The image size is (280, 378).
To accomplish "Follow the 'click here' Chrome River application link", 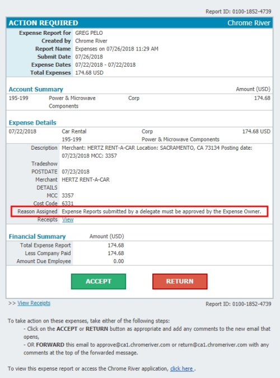I will [182, 368].
